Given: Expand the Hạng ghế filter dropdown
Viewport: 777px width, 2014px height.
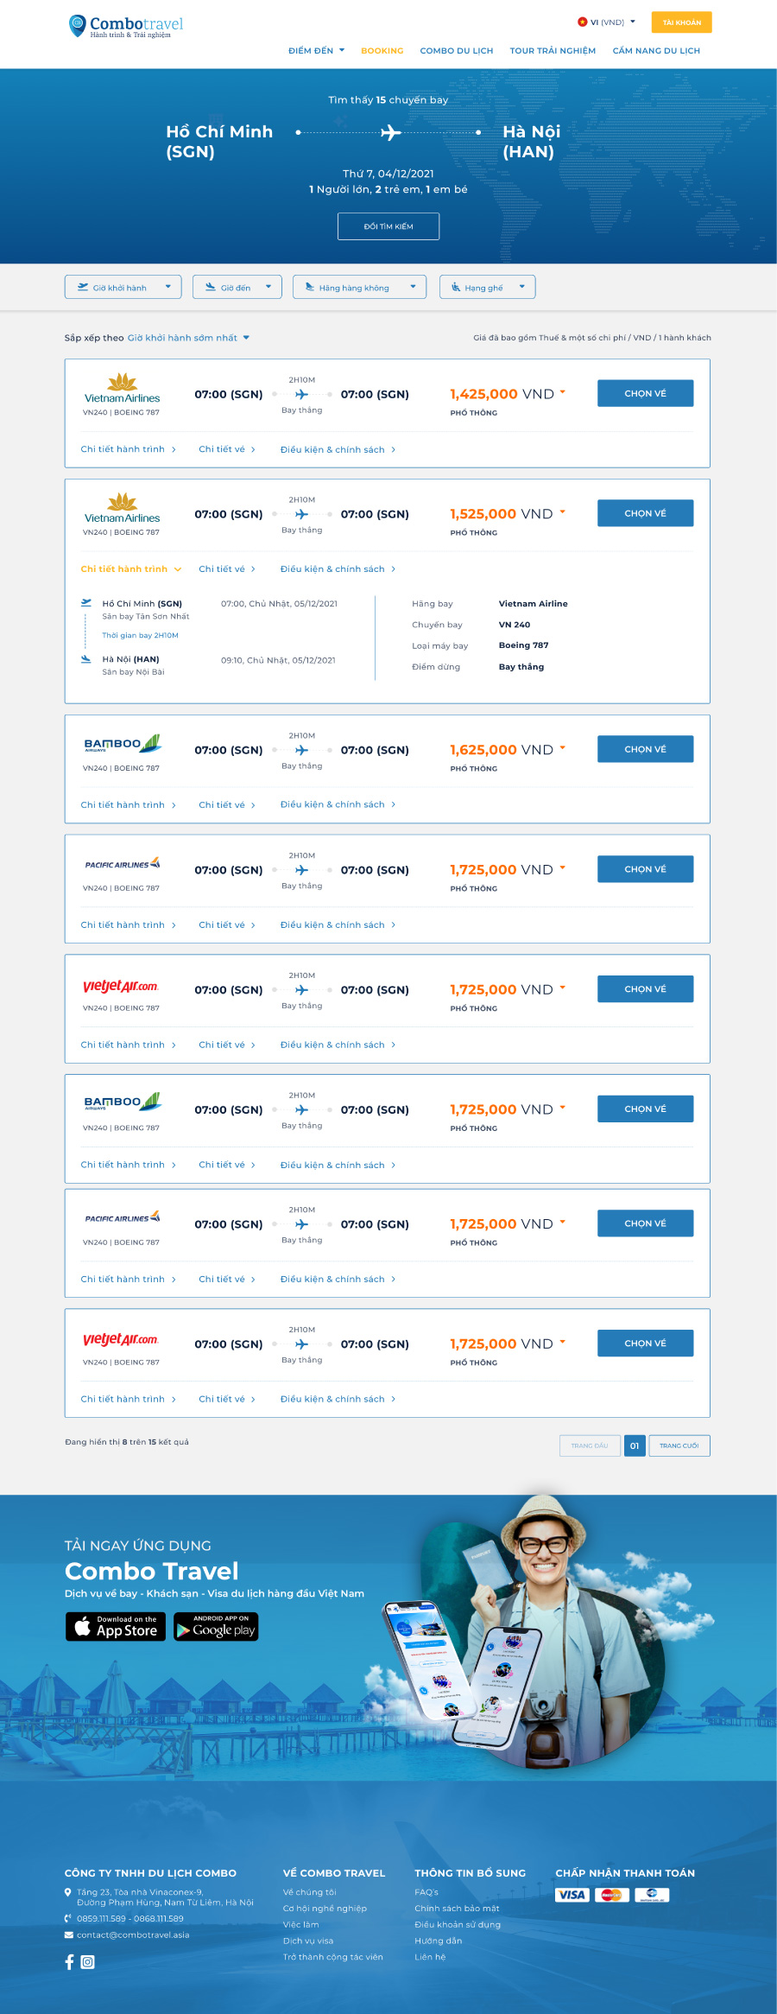Looking at the screenshot, I should (x=487, y=288).
